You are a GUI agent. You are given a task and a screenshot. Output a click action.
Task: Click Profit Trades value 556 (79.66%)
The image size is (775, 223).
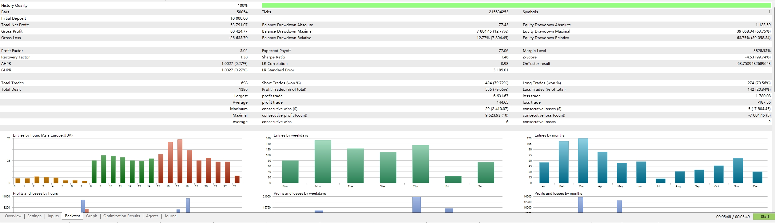(497, 90)
